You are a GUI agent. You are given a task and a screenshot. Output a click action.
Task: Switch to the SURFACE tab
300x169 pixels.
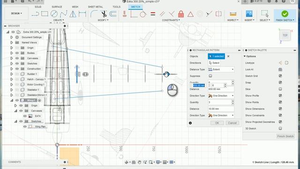(x=57, y=7)
